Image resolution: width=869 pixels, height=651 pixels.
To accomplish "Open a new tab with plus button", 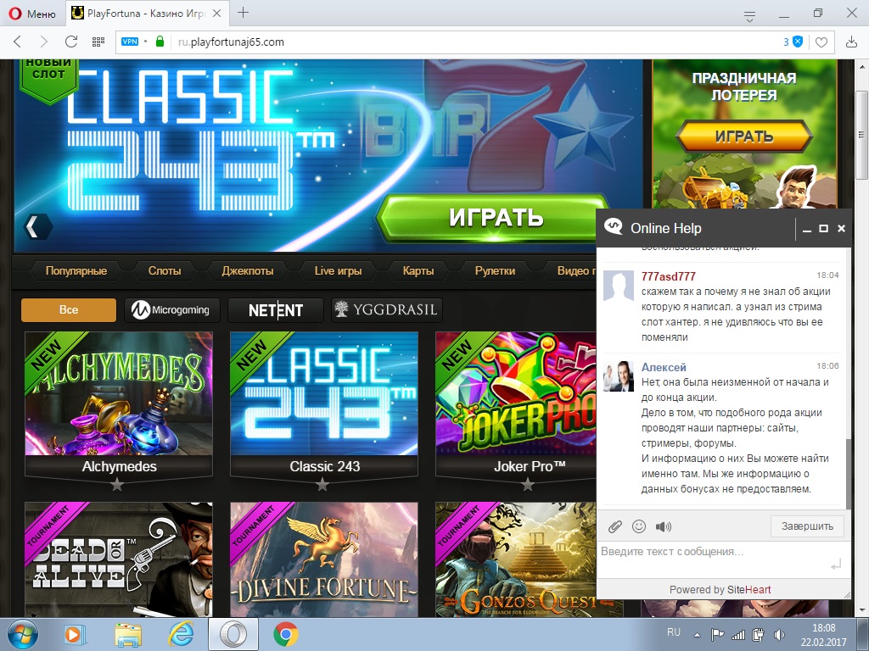I will (x=243, y=13).
